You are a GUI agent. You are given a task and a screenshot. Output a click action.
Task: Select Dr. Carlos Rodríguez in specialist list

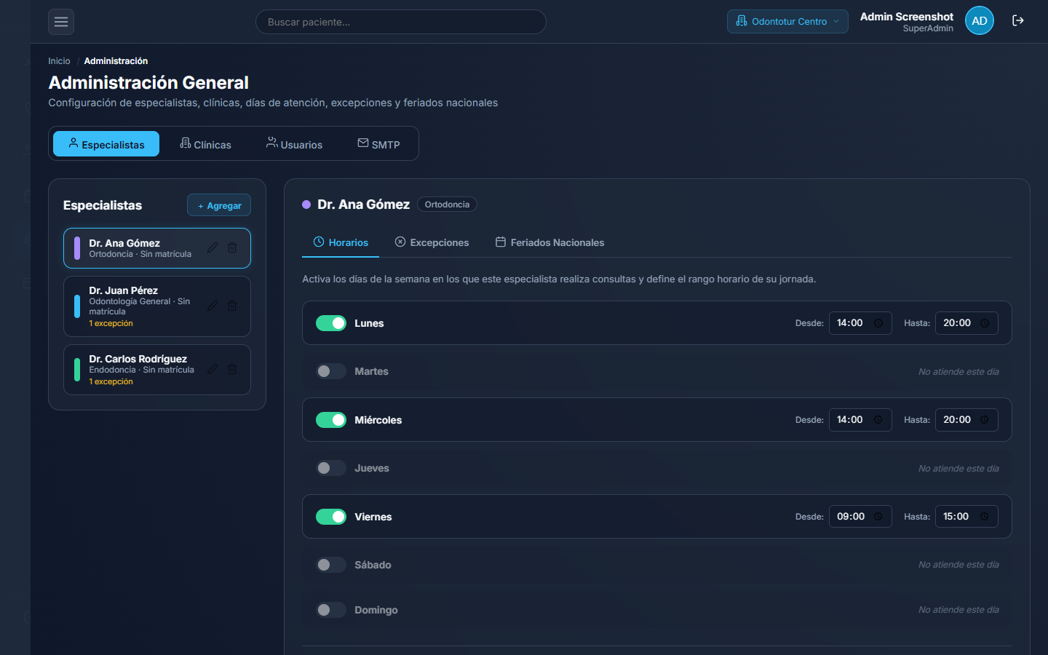coord(157,370)
